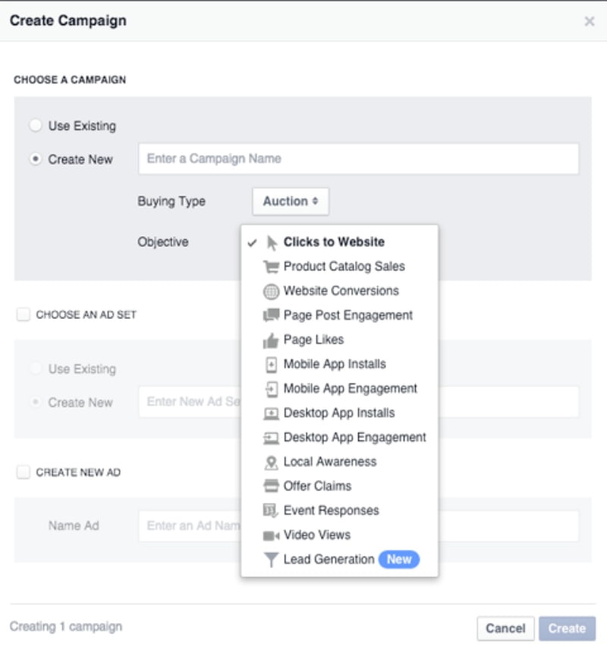Screen dimensions: 607x650
Task: Select the Use Existing campaign radio button
Action: (36, 126)
